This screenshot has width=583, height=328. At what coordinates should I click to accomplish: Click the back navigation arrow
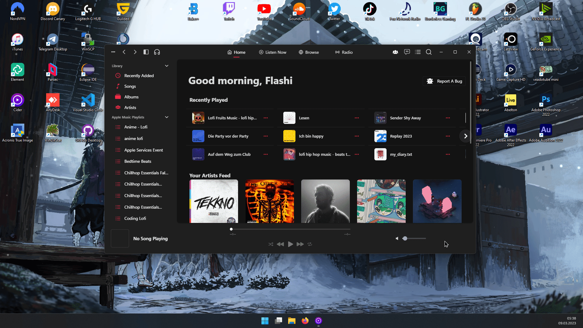[x=124, y=52]
